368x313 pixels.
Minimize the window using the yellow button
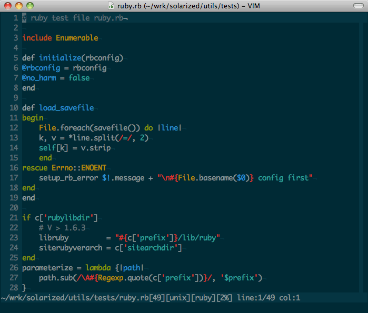pos(18,6)
